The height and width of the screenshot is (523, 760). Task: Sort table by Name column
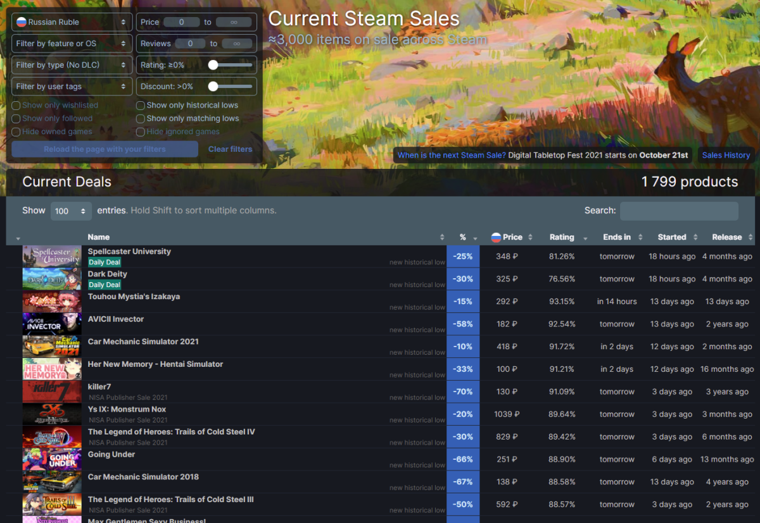tap(266, 237)
